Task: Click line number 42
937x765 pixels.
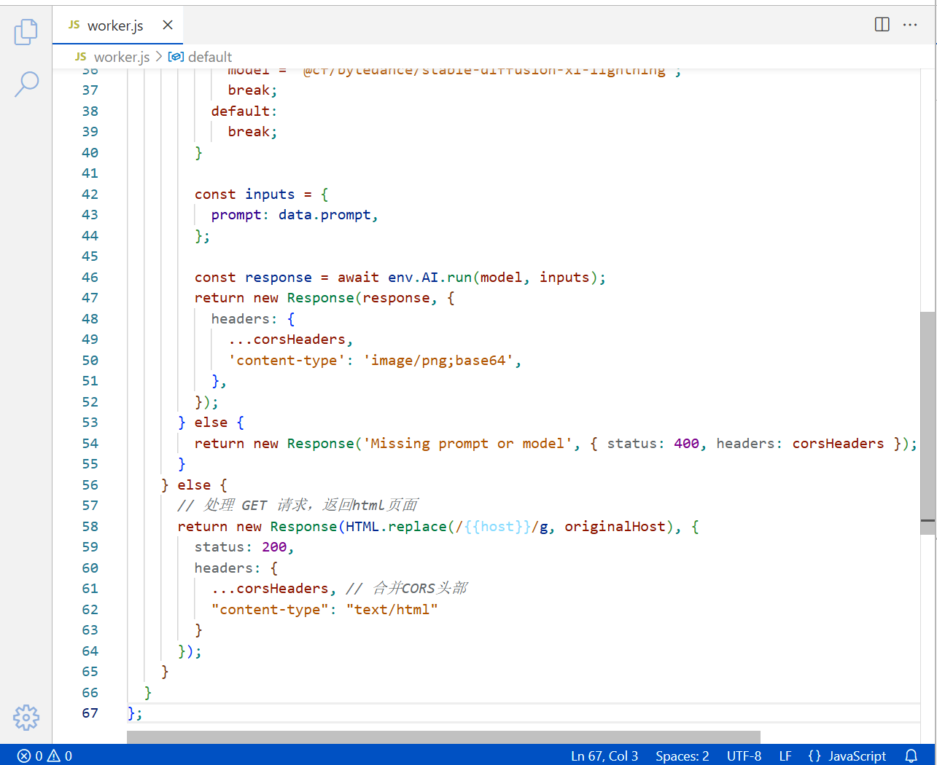Action: 90,195
